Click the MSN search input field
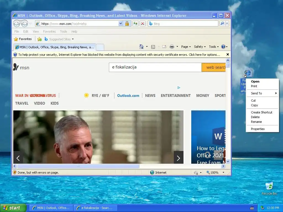The height and width of the screenshot is (212, 283). coord(155,67)
